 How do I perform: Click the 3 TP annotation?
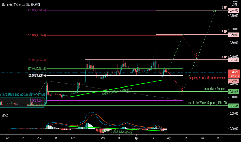(x=224, y=7)
